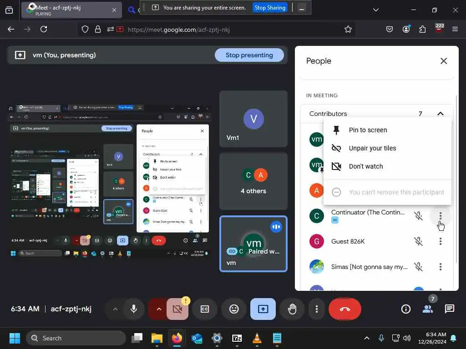This screenshot has height=349, width=466.
Task: Open more actions for Continuator
Action: 441,216
